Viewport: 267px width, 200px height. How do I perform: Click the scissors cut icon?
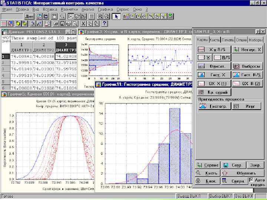point(83,24)
